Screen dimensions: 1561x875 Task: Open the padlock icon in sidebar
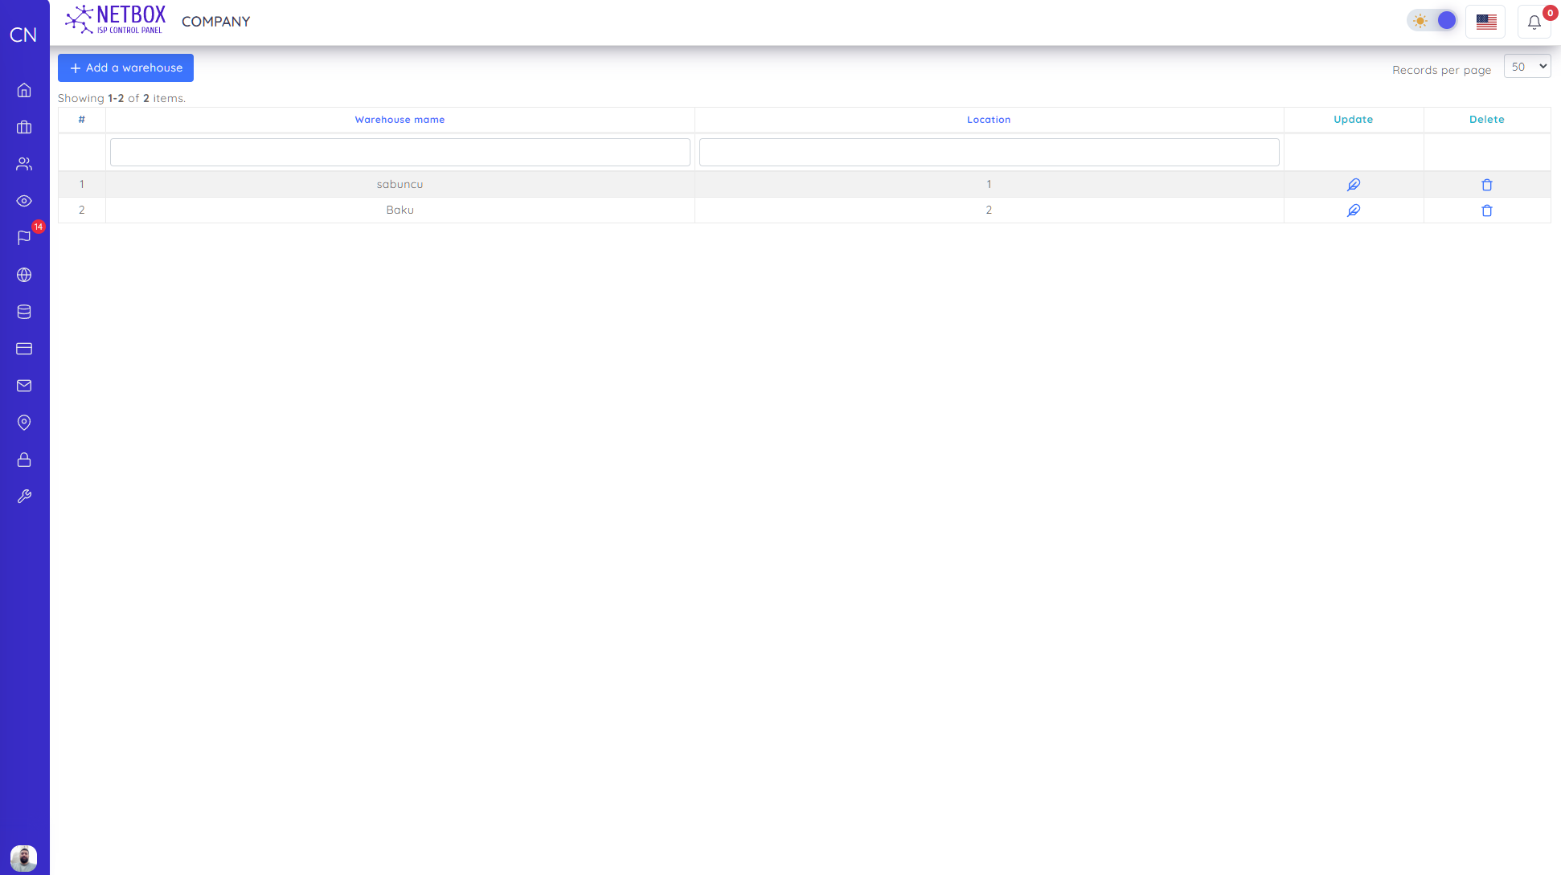click(24, 460)
